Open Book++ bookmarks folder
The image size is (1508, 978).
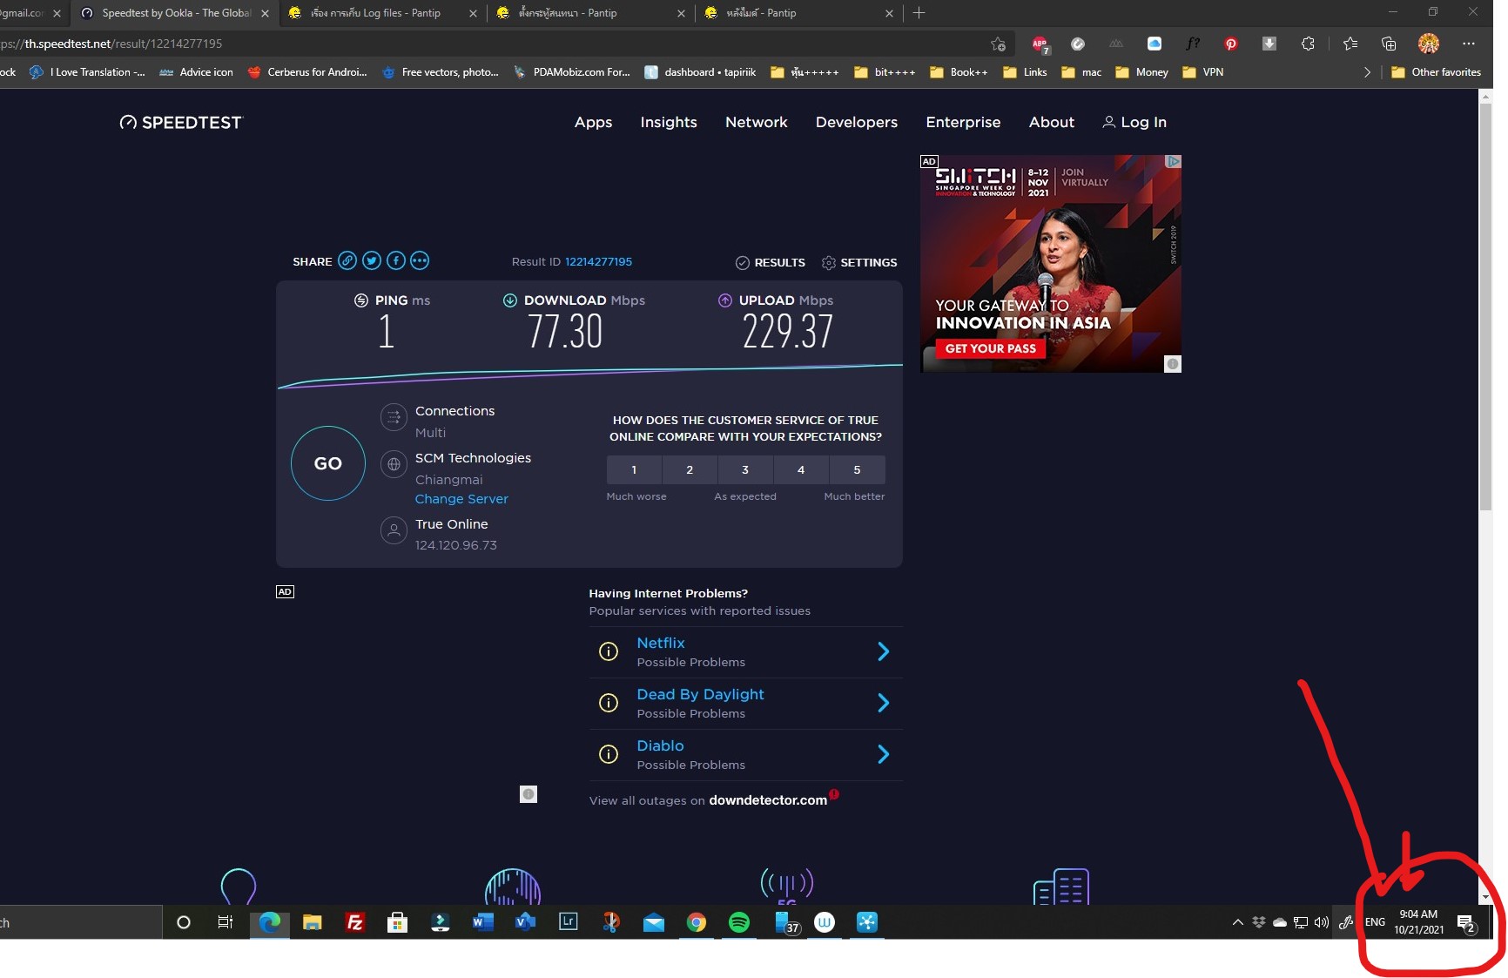pos(959,72)
